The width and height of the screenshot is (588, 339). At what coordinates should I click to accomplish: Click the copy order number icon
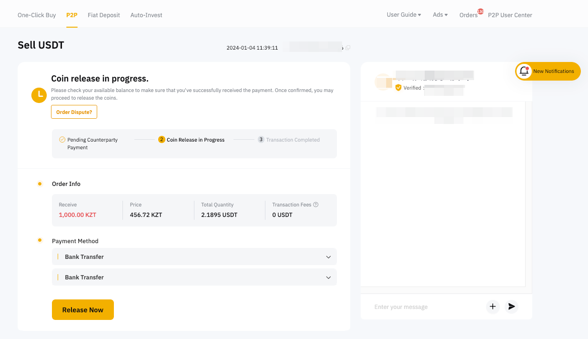(x=348, y=48)
